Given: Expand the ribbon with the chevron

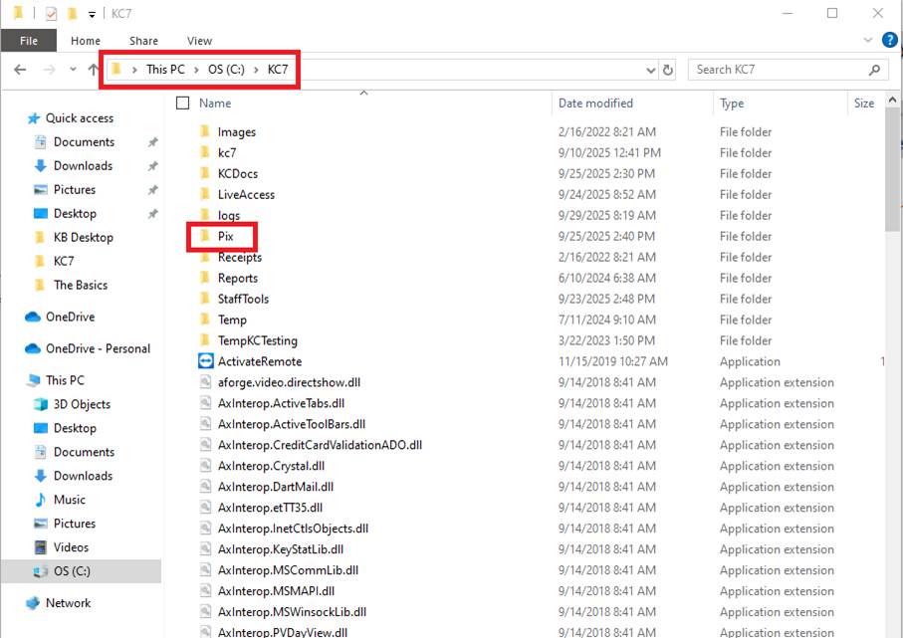Looking at the screenshot, I should pyautogui.click(x=868, y=40).
